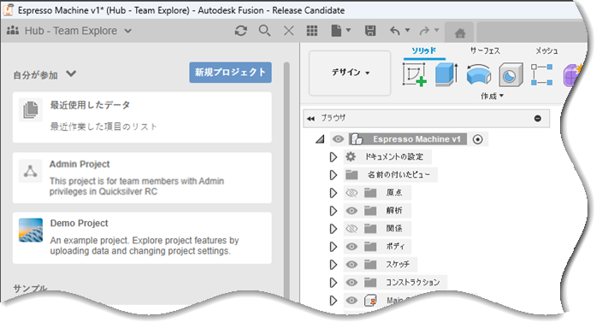The height and width of the screenshot is (328, 608).
Task: Expand ドキュメントの設定 node
Action: point(334,157)
